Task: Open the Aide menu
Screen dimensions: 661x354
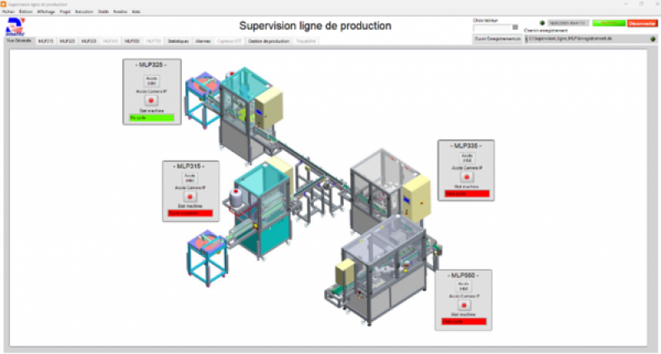Action: [x=136, y=12]
